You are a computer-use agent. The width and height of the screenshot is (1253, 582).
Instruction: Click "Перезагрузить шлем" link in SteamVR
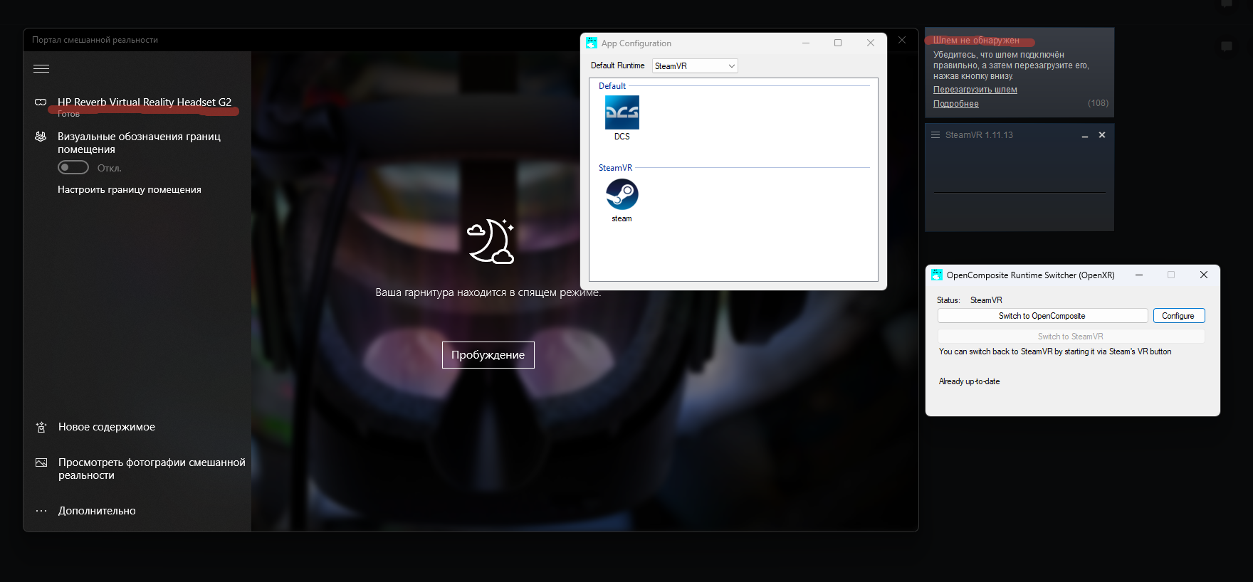click(975, 90)
